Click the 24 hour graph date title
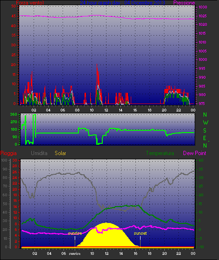Viewport: 219px width, 260px height. pos(122,3)
